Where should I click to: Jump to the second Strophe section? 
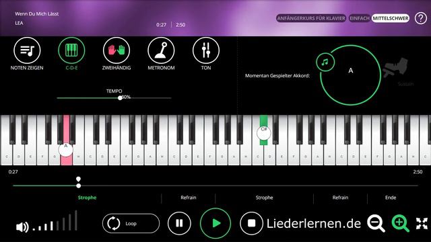[264, 198]
